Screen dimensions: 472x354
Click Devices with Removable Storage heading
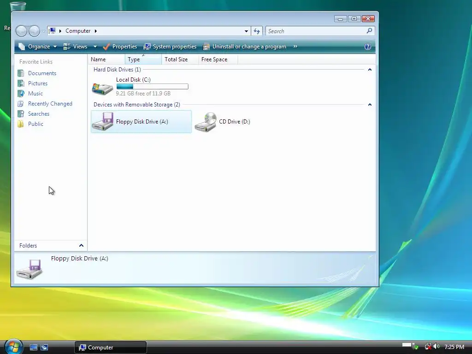136,105
